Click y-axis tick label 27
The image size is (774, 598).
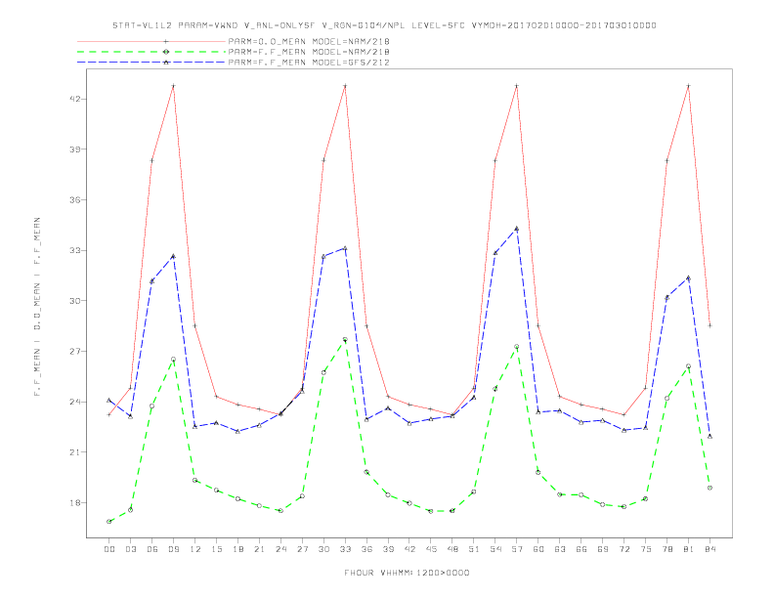pyautogui.click(x=75, y=352)
